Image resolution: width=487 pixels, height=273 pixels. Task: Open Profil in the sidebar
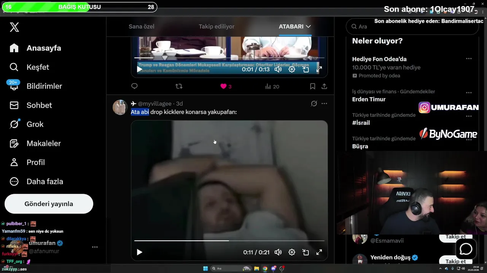pyautogui.click(x=27, y=162)
